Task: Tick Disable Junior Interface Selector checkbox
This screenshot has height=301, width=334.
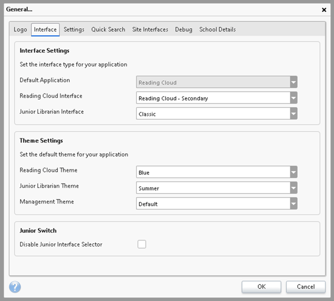Action: [x=142, y=244]
